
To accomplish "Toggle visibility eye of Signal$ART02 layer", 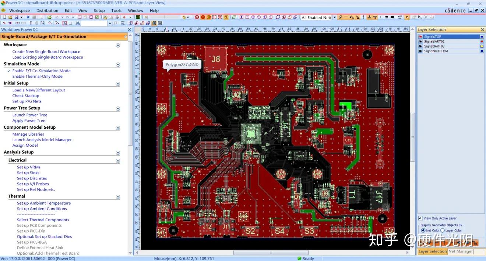I will point(420,42).
